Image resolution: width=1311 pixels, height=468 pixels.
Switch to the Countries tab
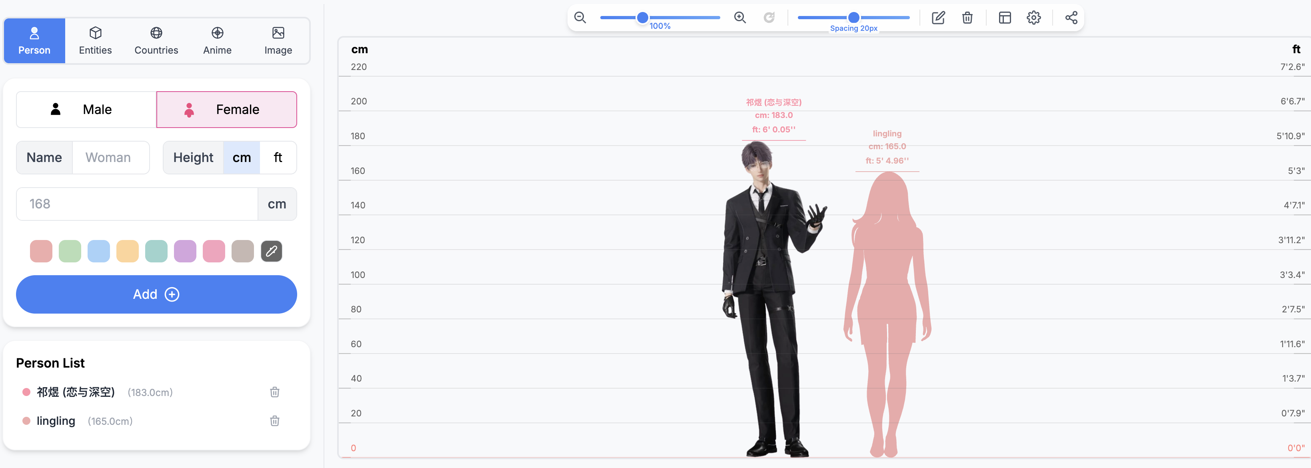[x=156, y=41]
